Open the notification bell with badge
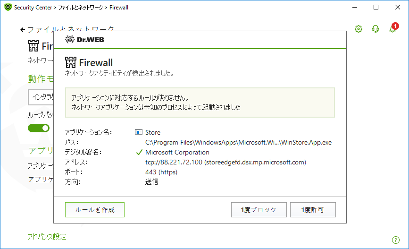 pyautogui.click(x=393, y=28)
